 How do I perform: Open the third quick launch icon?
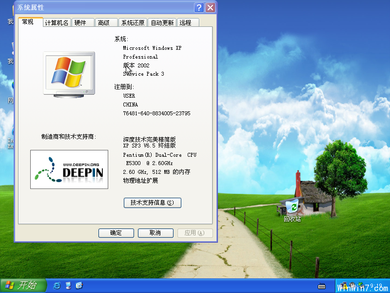(79, 286)
